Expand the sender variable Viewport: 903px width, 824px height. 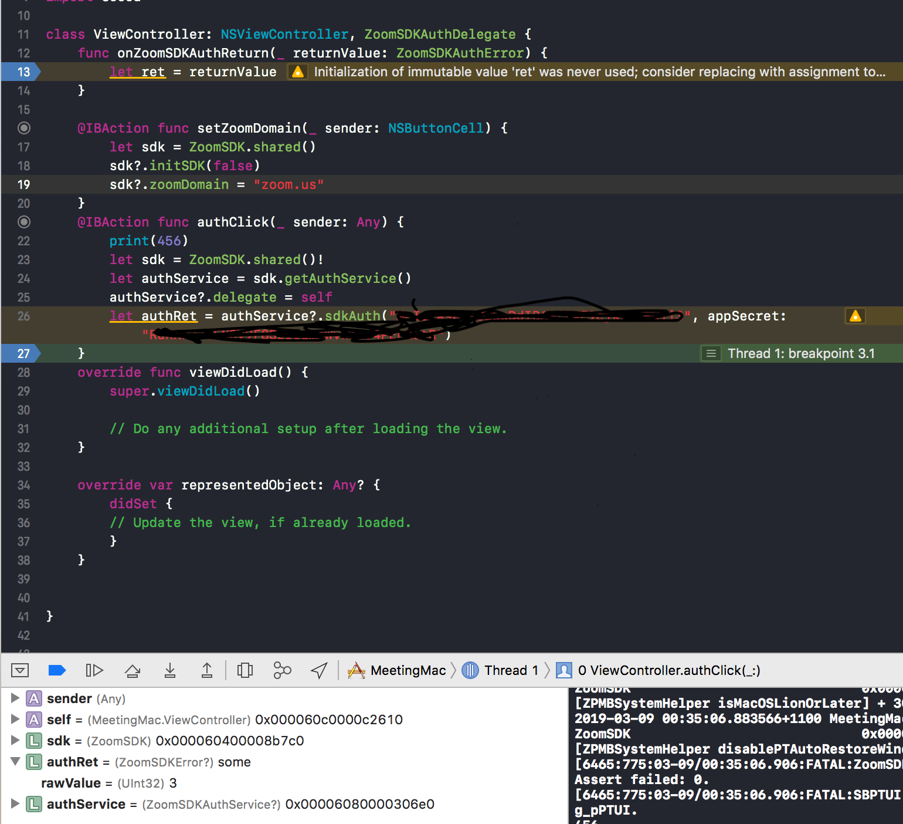click(x=15, y=698)
